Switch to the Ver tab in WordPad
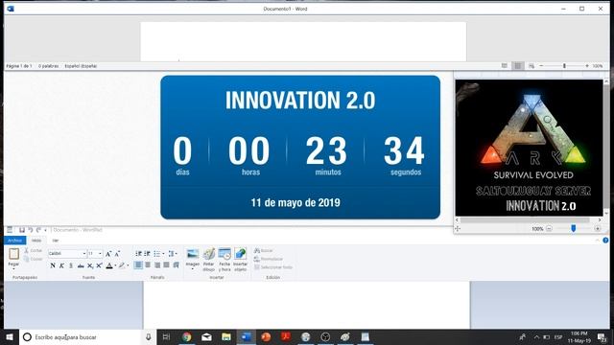The width and height of the screenshot is (614, 345). (x=56, y=241)
